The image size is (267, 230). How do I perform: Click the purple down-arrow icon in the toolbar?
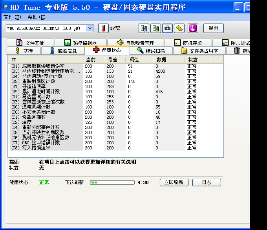tap(193, 28)
